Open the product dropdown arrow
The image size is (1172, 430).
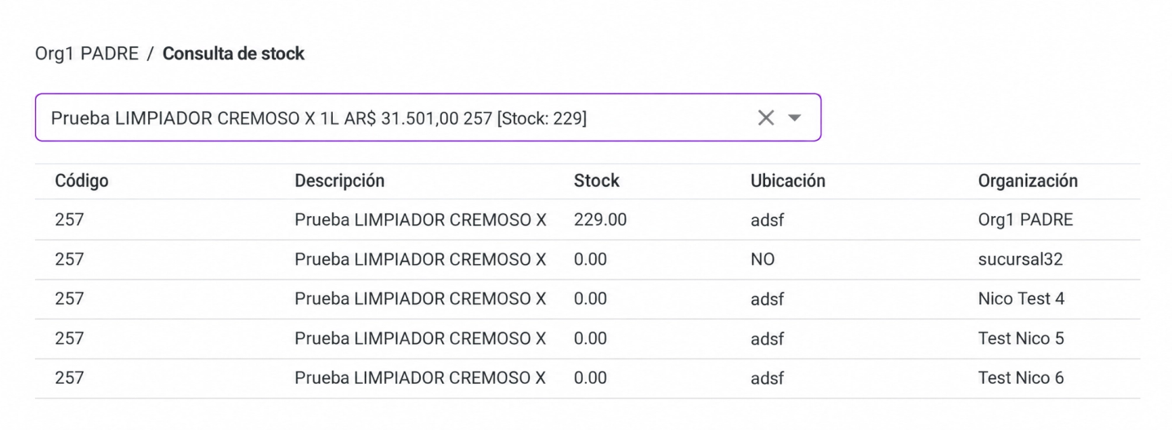tap(794, 118)
